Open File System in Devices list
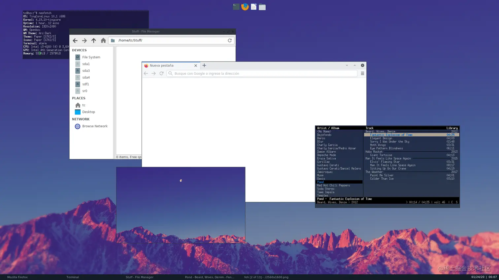The height and width of the screenshot is (280, 499). pyautogui.click(x=91, y=57)
